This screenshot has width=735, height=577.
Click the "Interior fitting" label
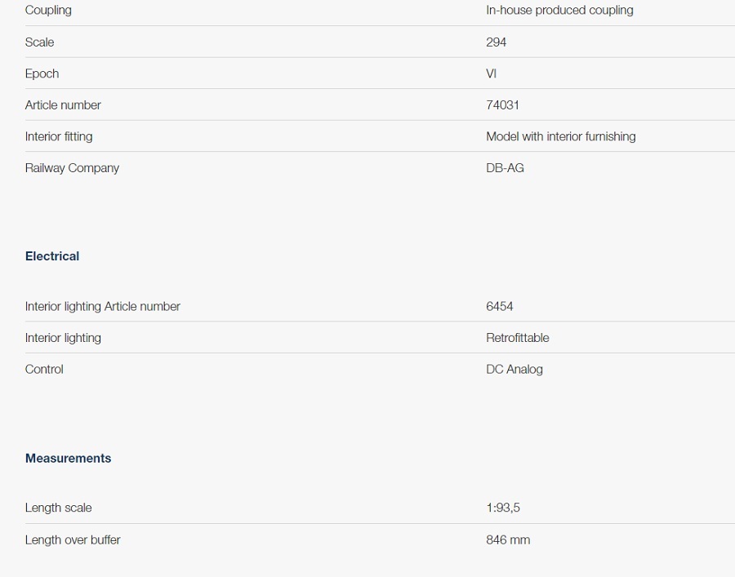[x=59, y=137]
